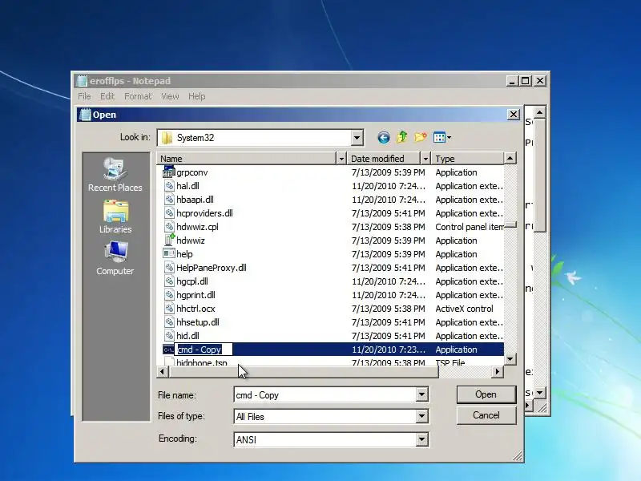Select the hhsetup.dll file icon
641x481 pixels.
[x=169, y=322]
